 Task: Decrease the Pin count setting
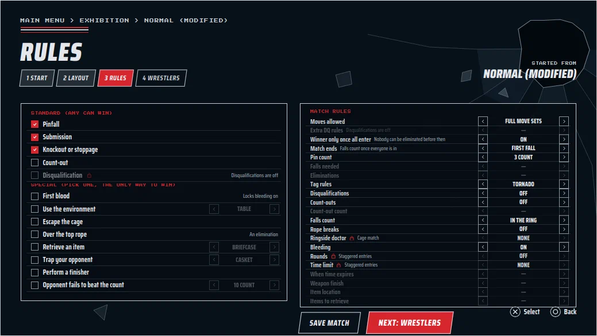[483, 157]
